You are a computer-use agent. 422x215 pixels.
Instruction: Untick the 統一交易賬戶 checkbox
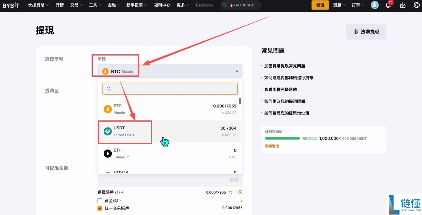coord(100,208)
